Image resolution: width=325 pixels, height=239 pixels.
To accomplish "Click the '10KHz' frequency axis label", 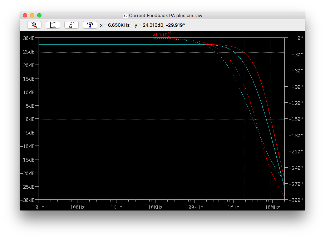I will pyautogui.click(x=156, y=207).
